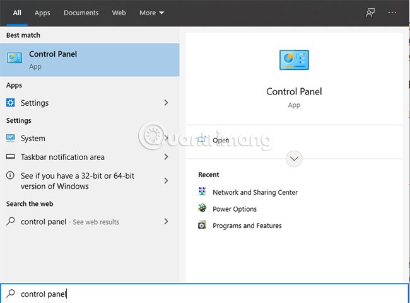Click the search box containing control panel
This screenshot has width=410, height=303.
(x=205, y=294)
